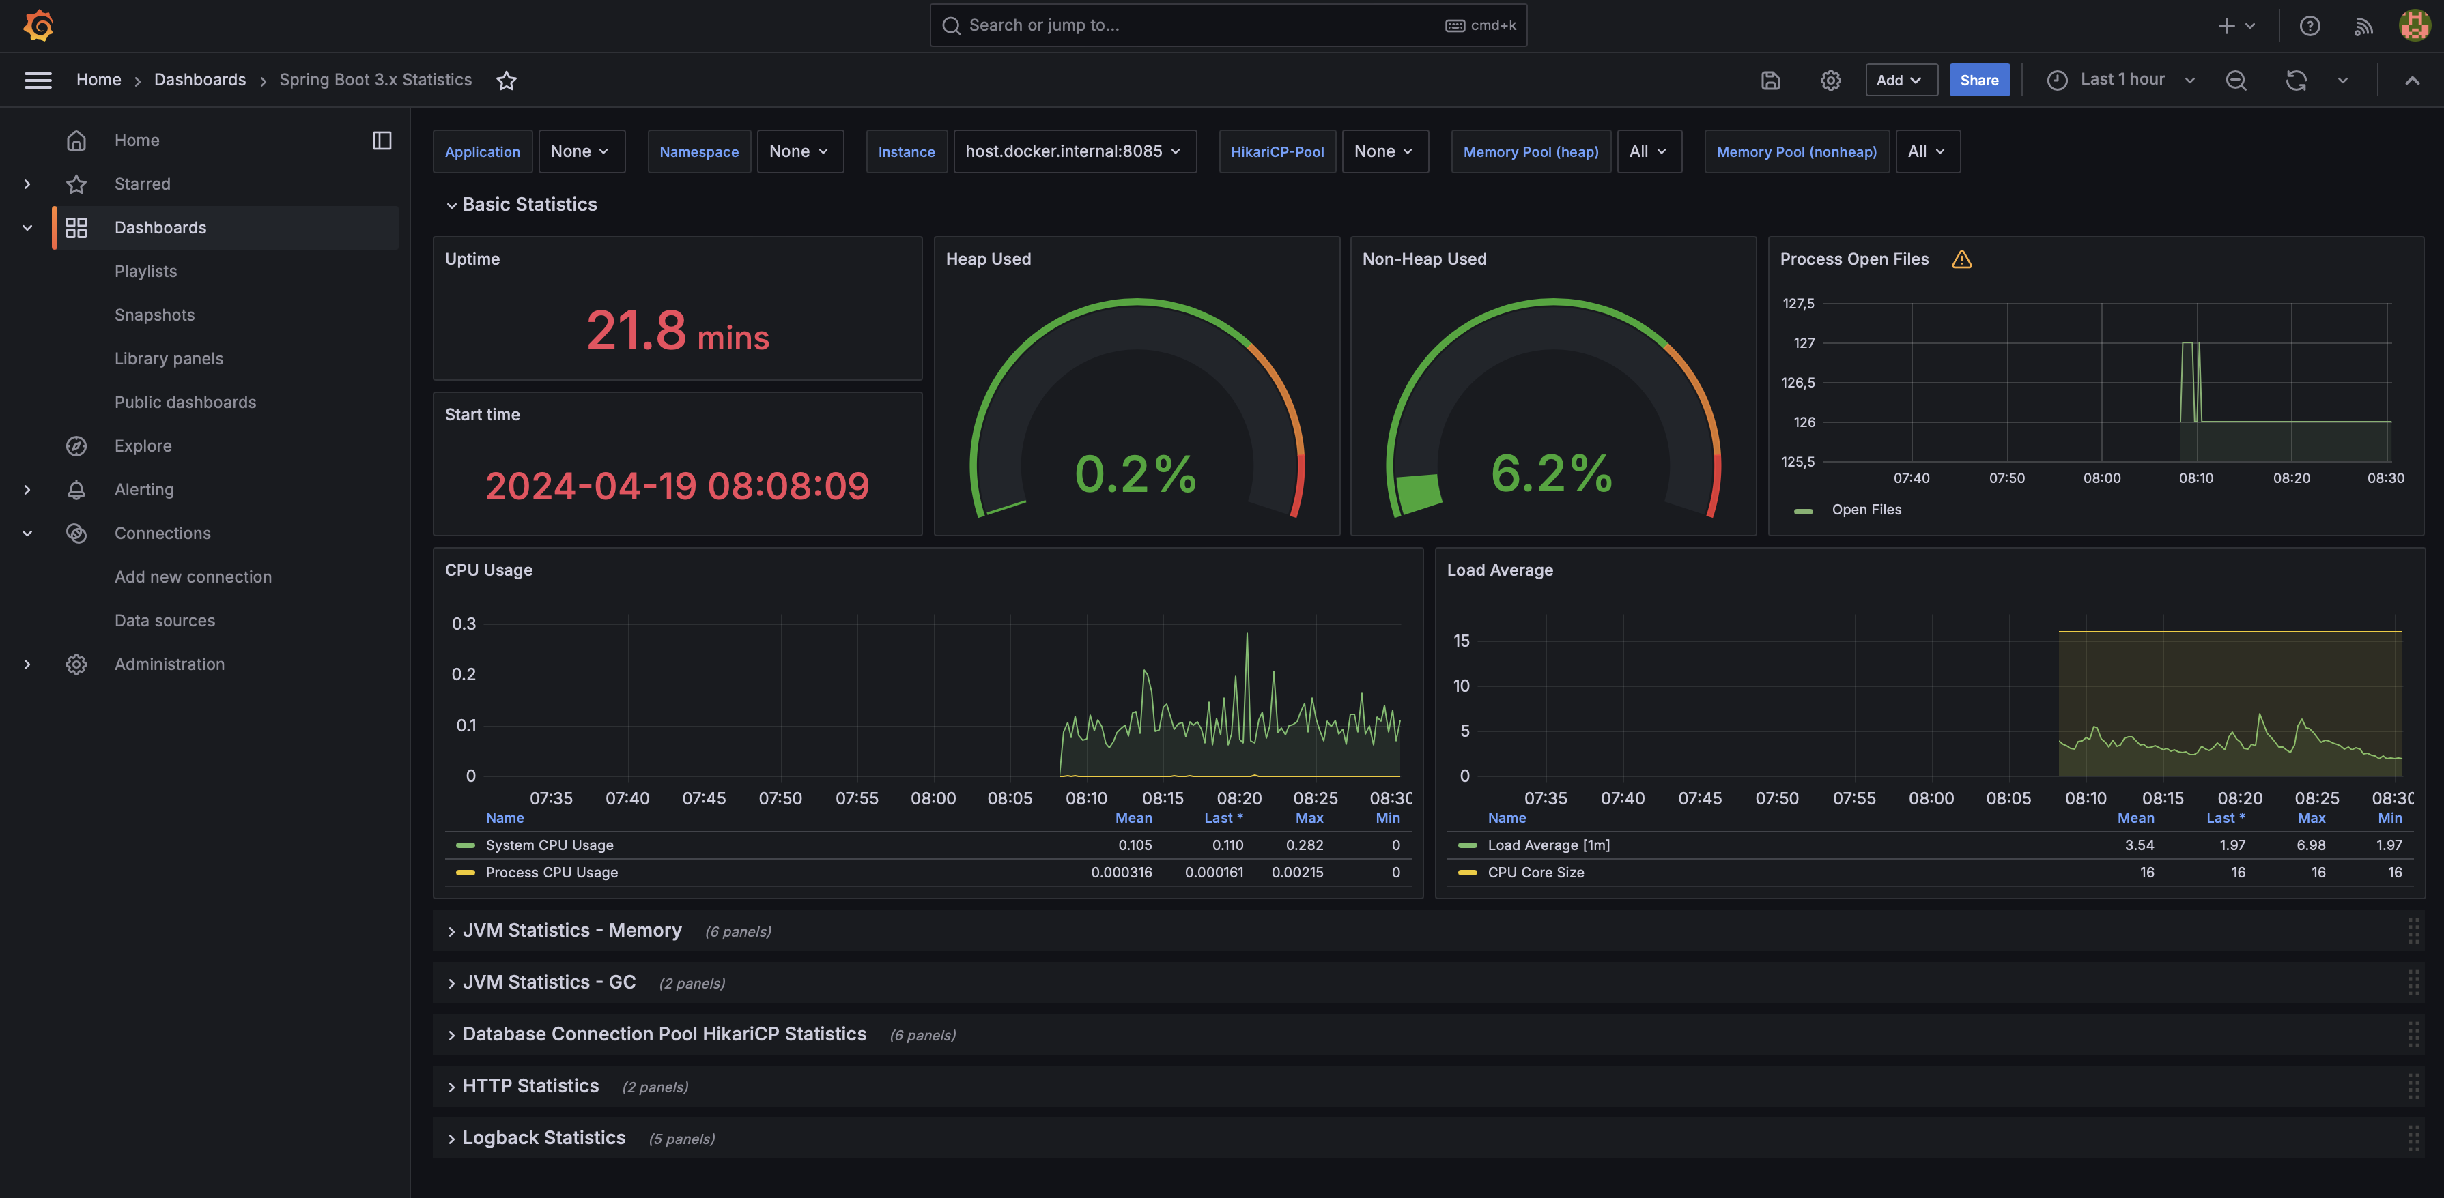Viewport: 2444px width, 1198px height.
Task: Toggle the hamburger menu
Action: 38,81
